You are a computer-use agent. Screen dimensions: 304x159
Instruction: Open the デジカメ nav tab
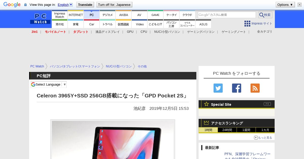108,15
